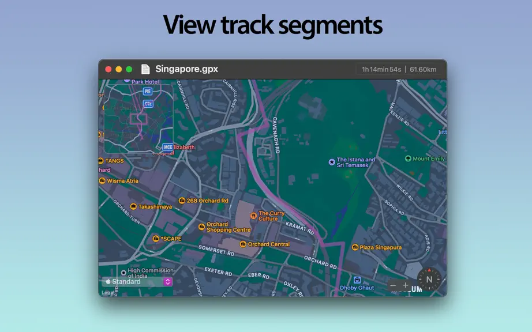Click the EXETER RD street label
This screenshot has height=332, width=532.
click(218, 271)
